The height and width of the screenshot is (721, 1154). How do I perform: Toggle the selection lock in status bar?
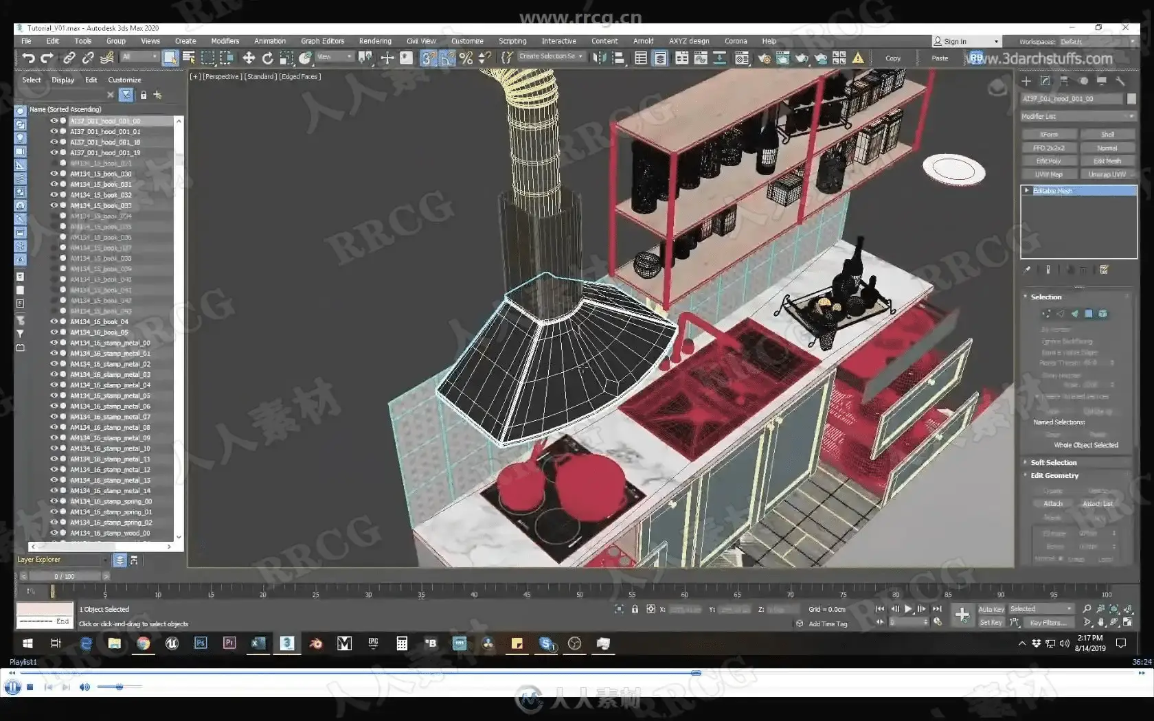click(x=635, y=609)
